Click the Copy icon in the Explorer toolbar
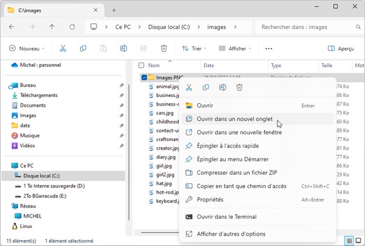365x246 pixels. (83, 48)
